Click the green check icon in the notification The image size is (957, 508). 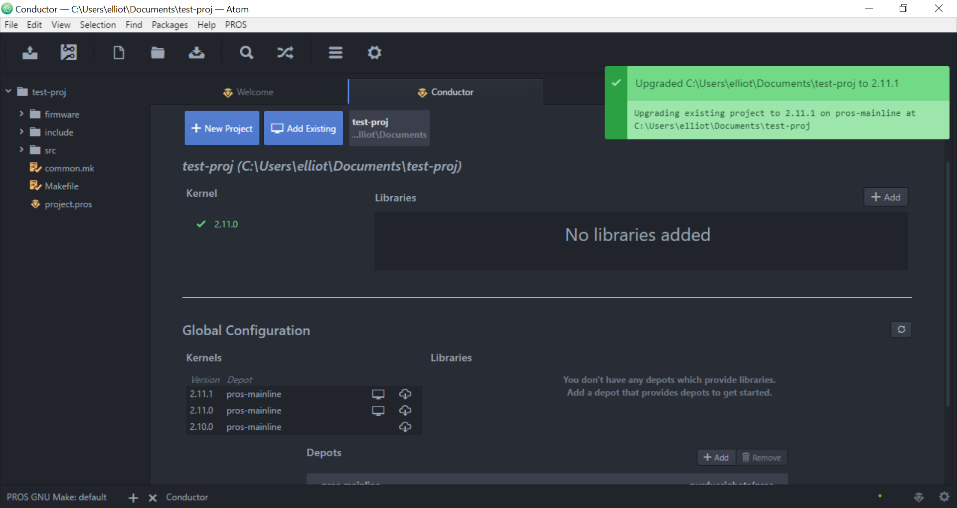click(x=616, y=83)
